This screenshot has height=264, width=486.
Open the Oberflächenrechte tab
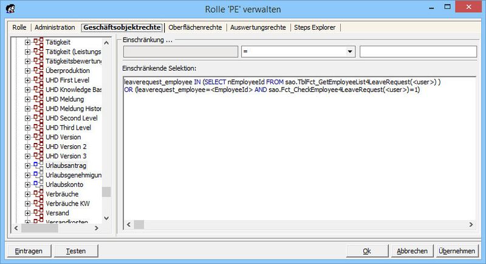(x=195, y=27)
